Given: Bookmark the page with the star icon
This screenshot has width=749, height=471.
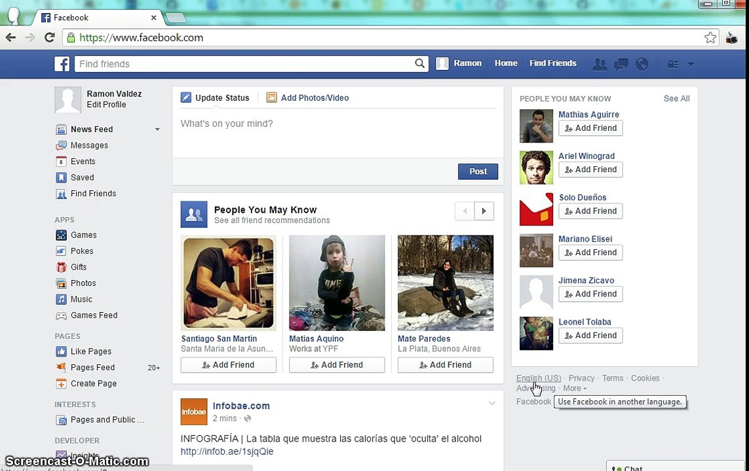Looking at the screenshot, I should tap(710, 38).
